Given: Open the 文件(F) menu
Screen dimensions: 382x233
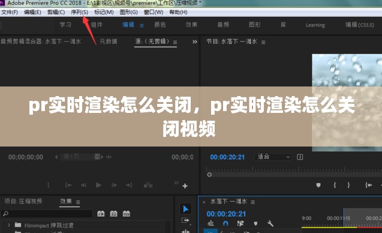Looking at the screenshot, I should (10, 12).
